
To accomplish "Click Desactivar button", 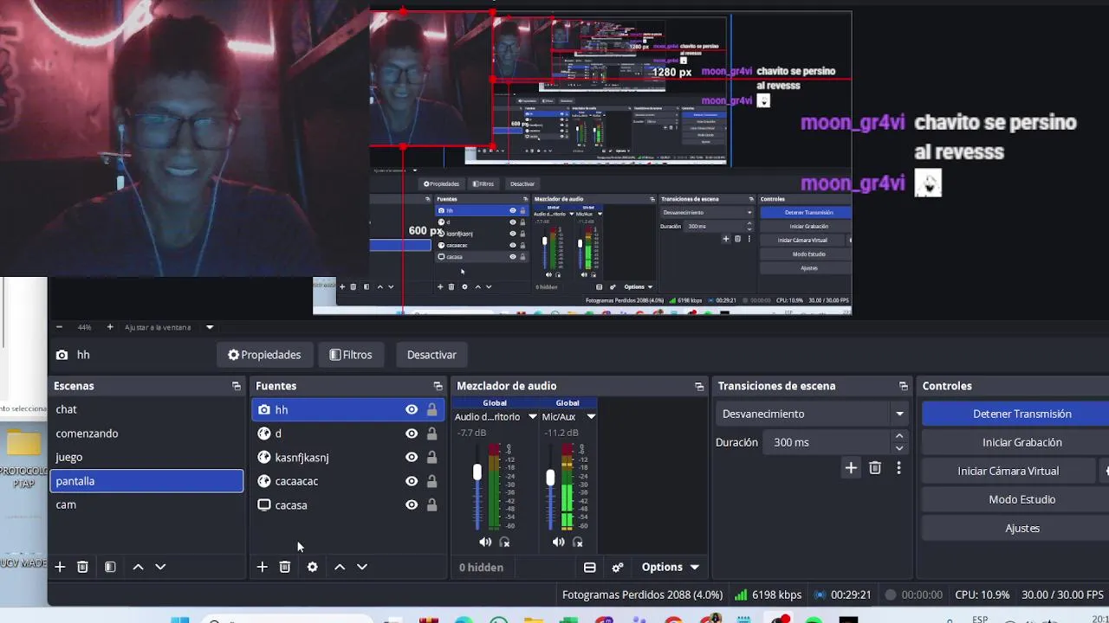I will click(431, 355).
